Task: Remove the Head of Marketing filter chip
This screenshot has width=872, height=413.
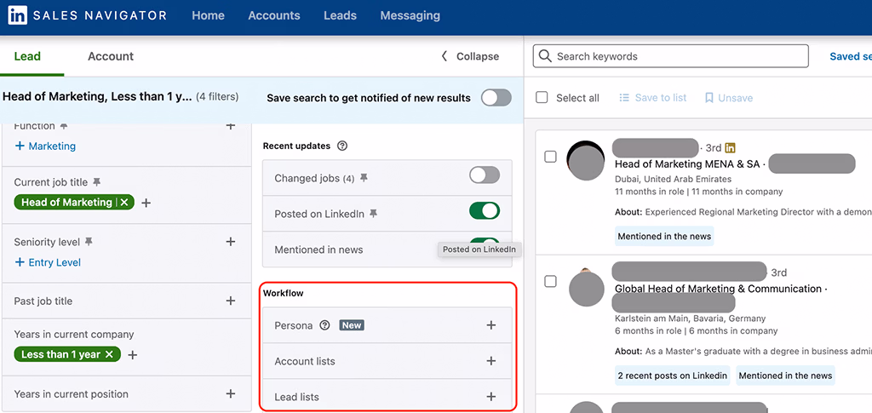Action: pos(124,203)
